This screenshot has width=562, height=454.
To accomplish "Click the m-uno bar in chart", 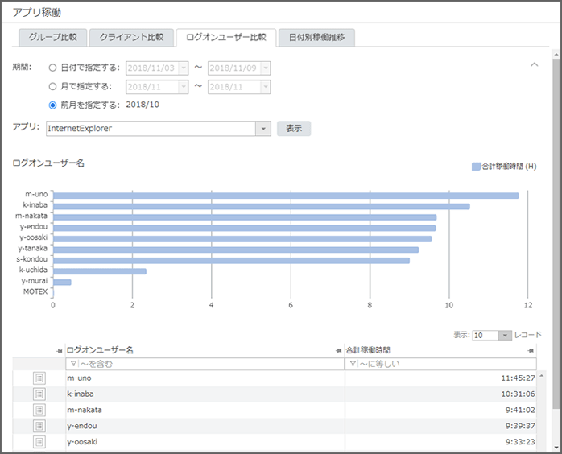I will tap(286, 196).
